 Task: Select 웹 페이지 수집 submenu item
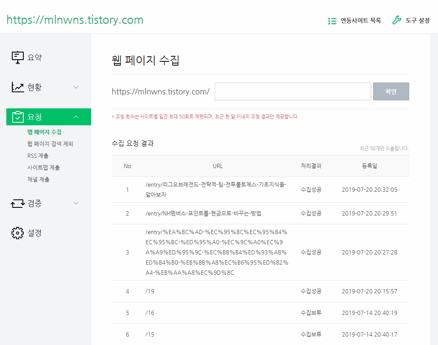click(x=44, y=132)
